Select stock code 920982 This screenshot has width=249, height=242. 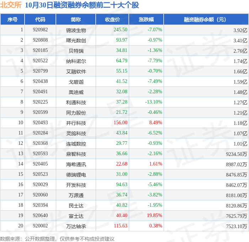[x=40, y=30]
